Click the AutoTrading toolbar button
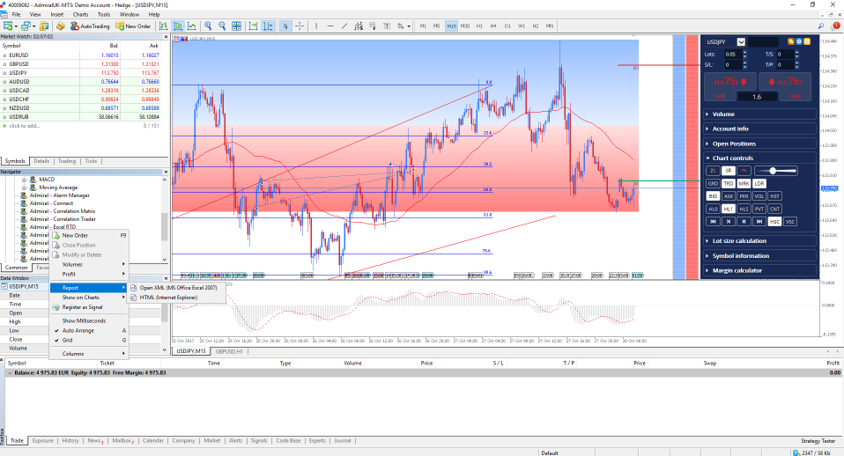This screenshot has height=456, width=844. click(90, 26)
